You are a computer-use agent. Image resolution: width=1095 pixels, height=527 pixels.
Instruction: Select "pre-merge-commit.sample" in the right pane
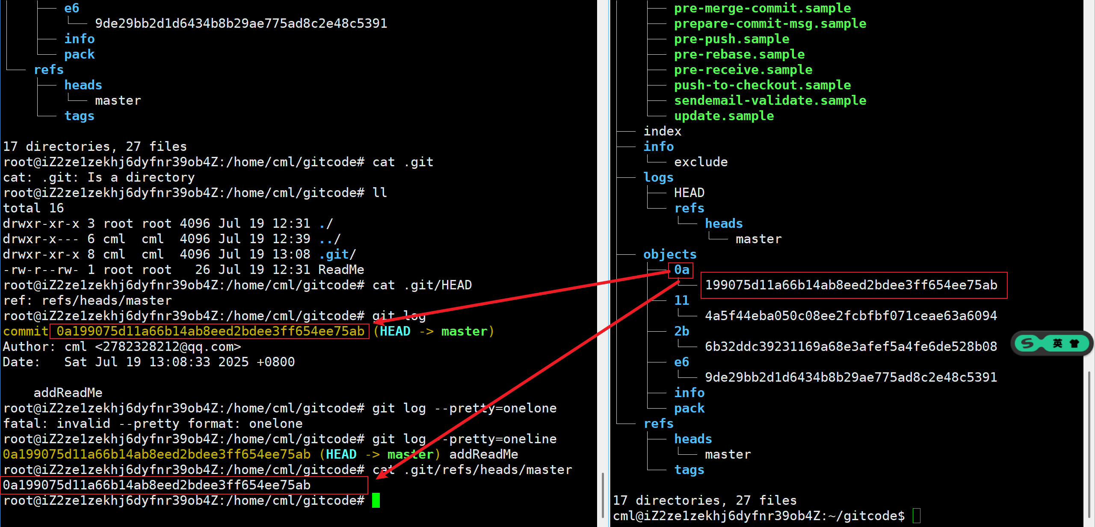pyautogui.click(x=762, y=8)
